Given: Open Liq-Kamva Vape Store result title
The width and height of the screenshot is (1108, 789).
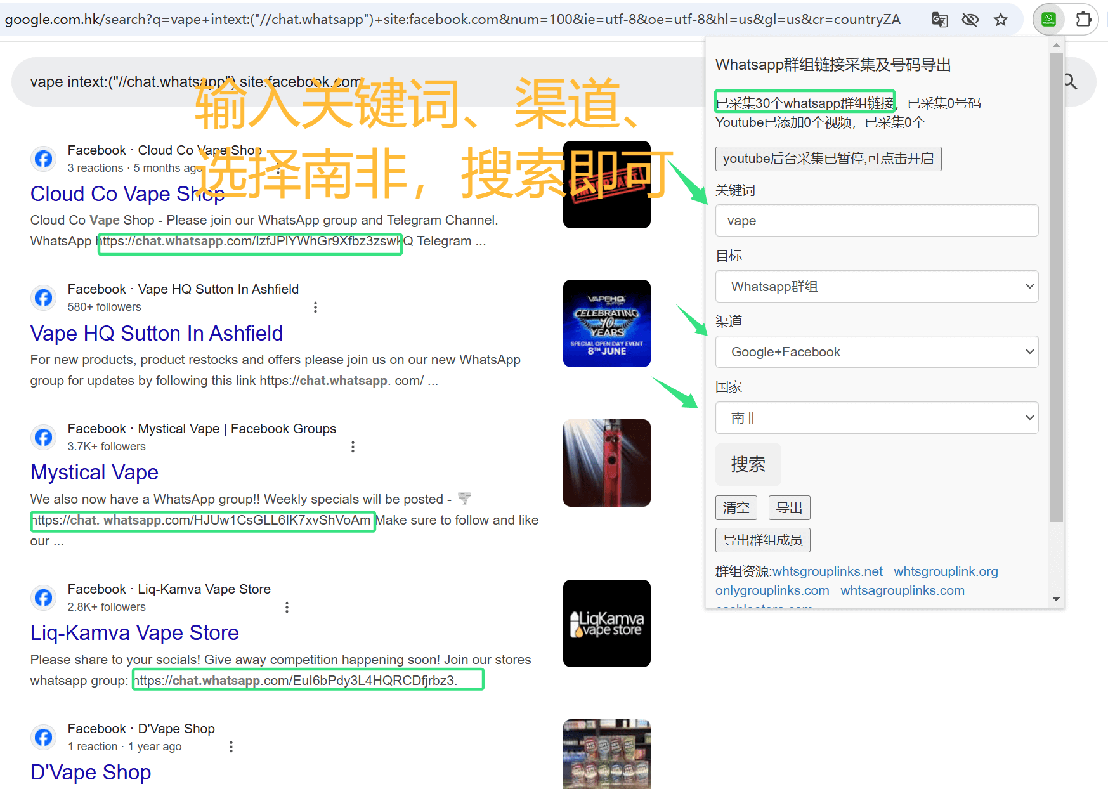Looking at the screenshot, I should pos(134,633).
